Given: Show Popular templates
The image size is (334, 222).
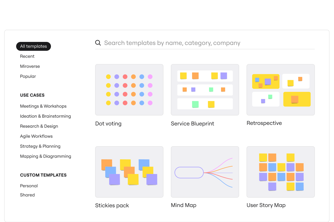Looking at the screenshot, I should pos(28,76).
